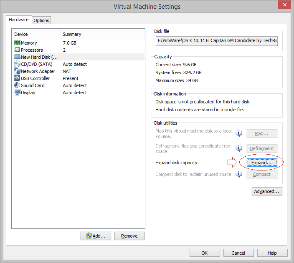Switch to the Hardware tab

point(19,20)
